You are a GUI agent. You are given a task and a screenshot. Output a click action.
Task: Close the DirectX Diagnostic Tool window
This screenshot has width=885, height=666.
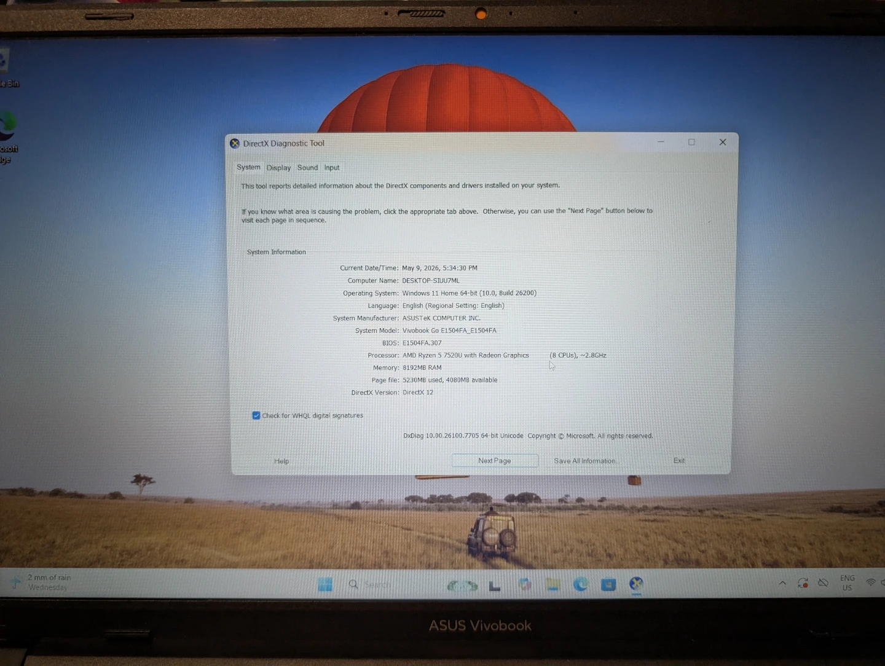pos(723,142)
